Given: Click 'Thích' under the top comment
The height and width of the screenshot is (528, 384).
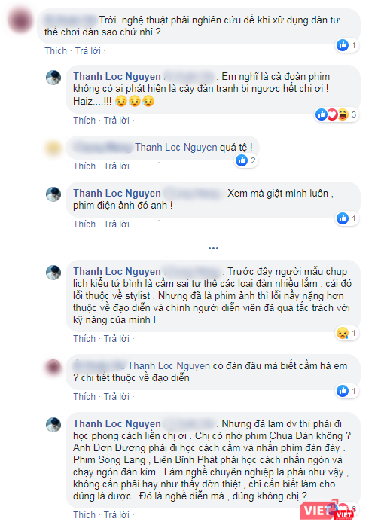Looking at the screenshot, I should [x=56, y=51].
